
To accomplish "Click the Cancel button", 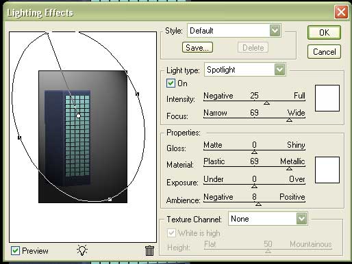I will point(324,52).
